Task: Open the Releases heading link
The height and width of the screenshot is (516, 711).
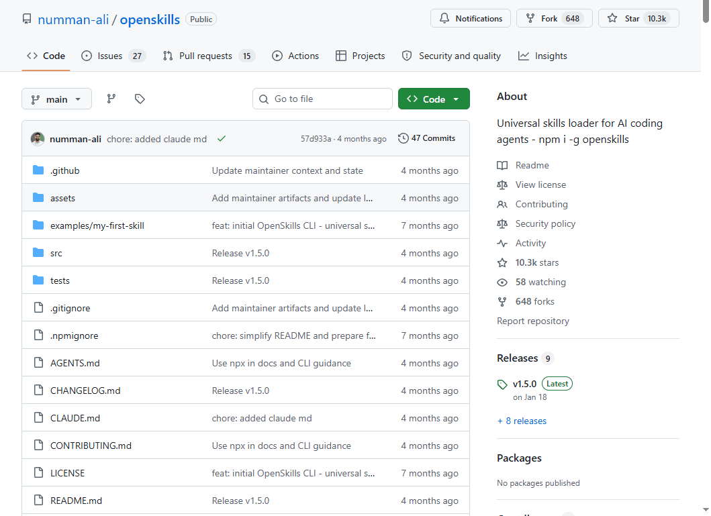Action: click(518, 358)
